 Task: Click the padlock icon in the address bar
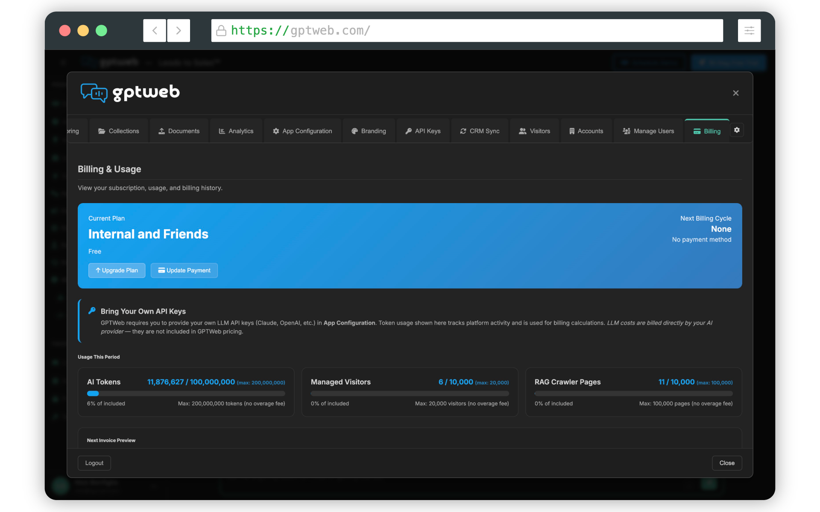point(221,30)
